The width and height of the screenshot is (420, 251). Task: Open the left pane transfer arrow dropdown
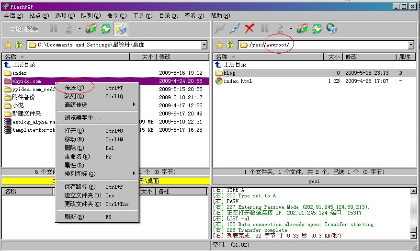[x=79, y=28]
